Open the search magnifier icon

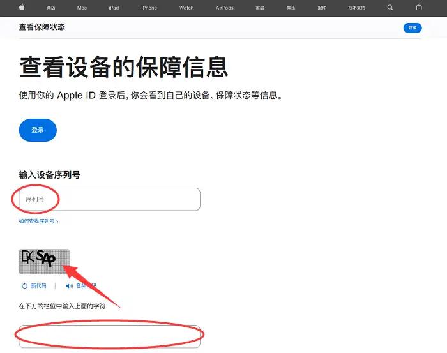(x=390, y=8)
